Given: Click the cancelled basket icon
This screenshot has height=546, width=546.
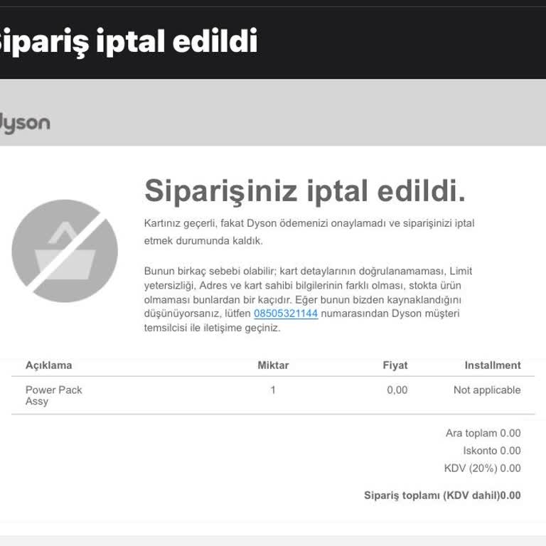Looking at the screenshot, I should [65, 251].
